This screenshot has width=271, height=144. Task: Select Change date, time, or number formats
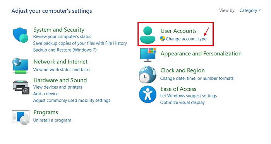click(x=197, y=79)
